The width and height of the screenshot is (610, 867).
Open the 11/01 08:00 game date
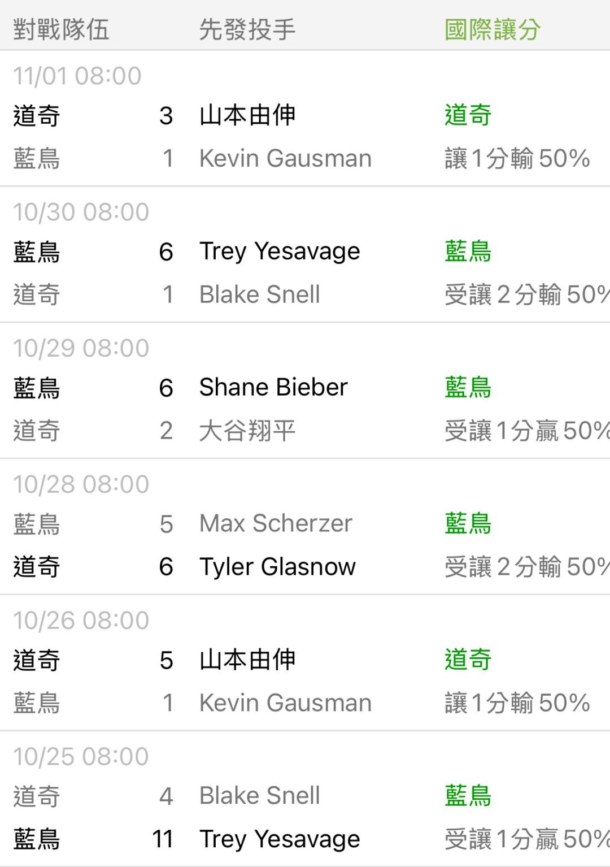(77, 76)
